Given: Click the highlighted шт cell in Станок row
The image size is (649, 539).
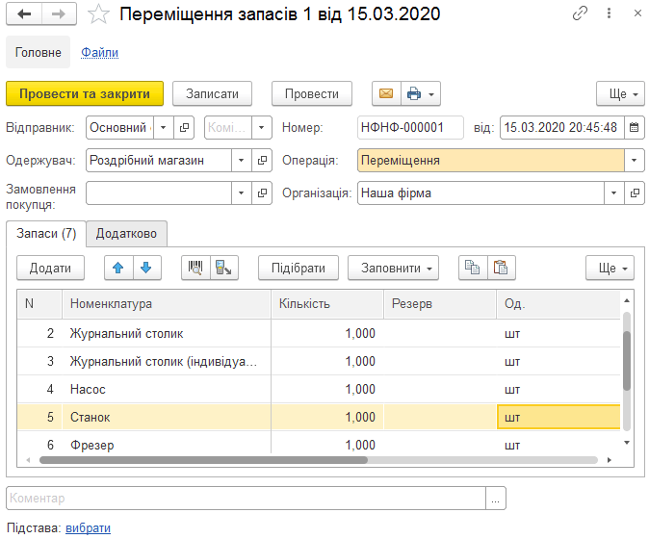Looking at the screenshot, I should (x=558, y=417).
